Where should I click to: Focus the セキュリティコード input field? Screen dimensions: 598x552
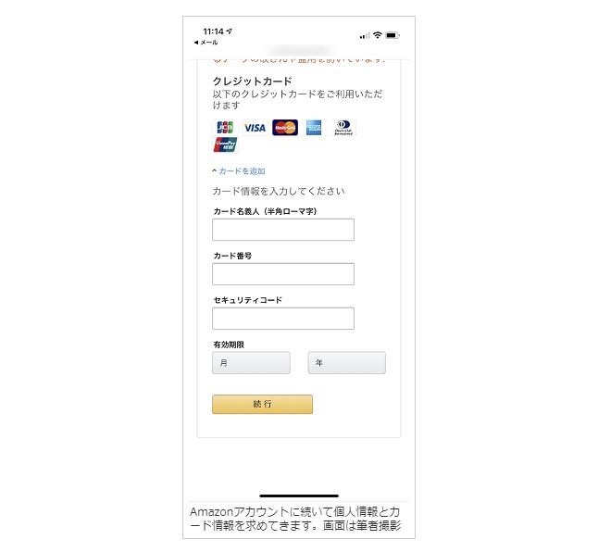click(x=283, y=319)
